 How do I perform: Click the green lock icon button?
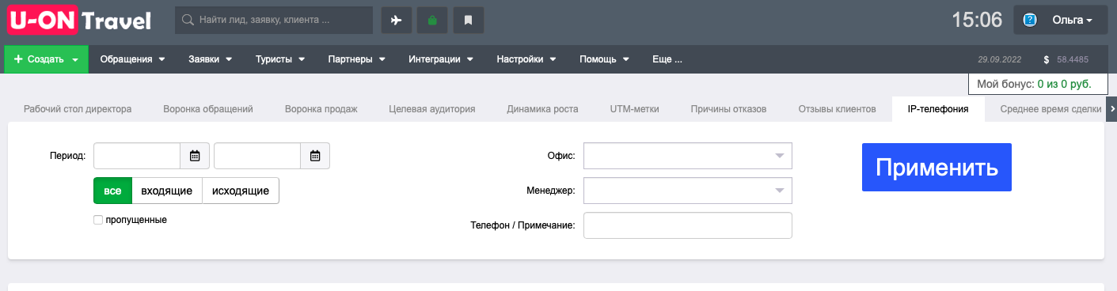[x=432, y=21]
